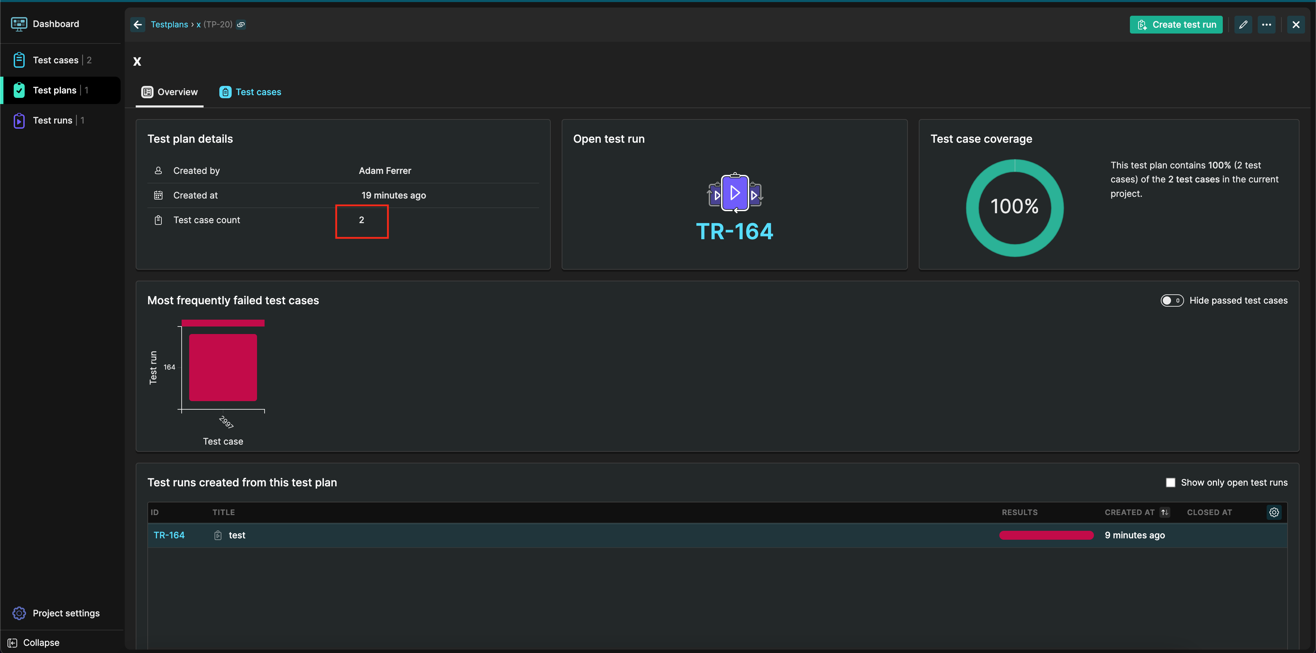Screen dimensions: 1316x653
Task: Check Show only open test runs
Action: [1170, 483]
